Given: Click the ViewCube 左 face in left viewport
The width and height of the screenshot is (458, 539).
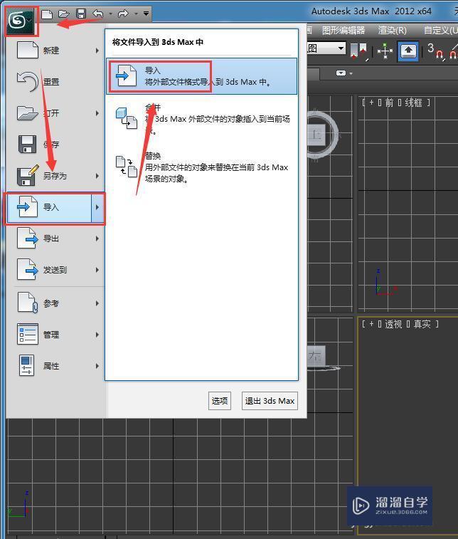Looking at the screenshot, I should point(315,355).
